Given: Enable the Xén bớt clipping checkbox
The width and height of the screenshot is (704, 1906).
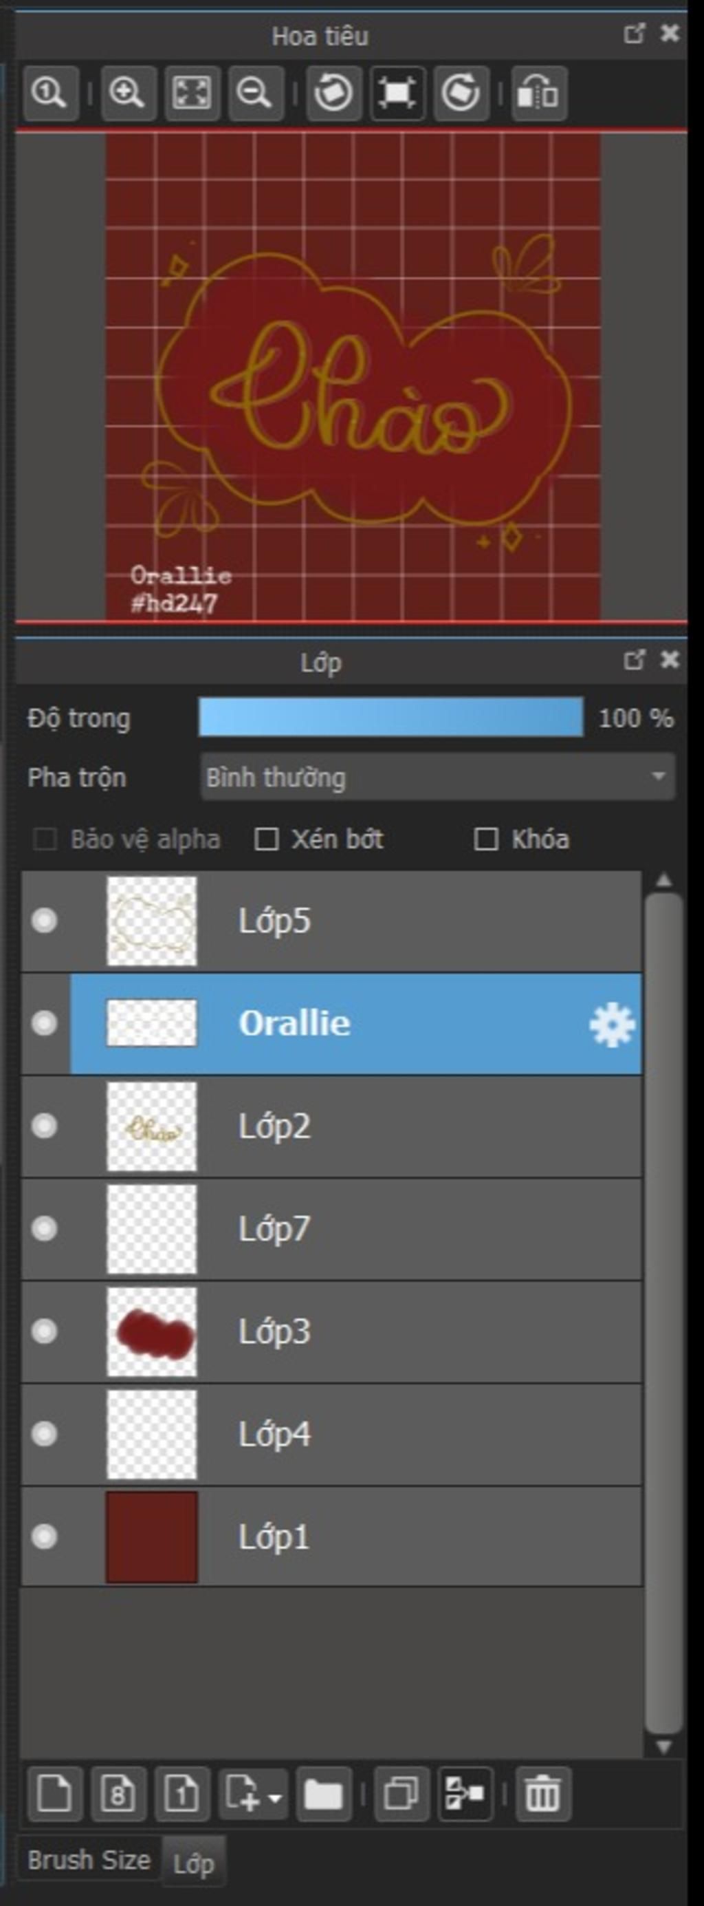Looking at the screenshot, I should [x=266, y=839].
